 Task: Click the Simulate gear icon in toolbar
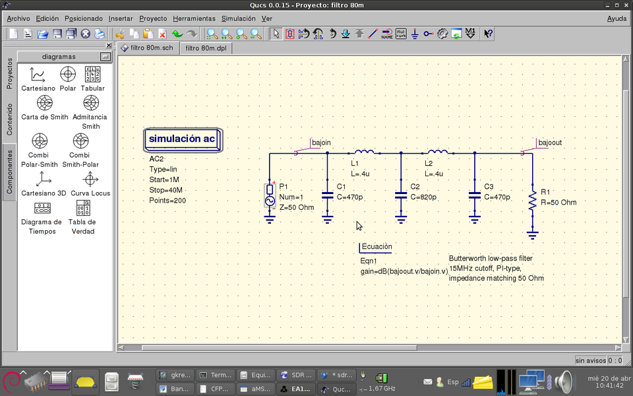[x=442, y=33]
